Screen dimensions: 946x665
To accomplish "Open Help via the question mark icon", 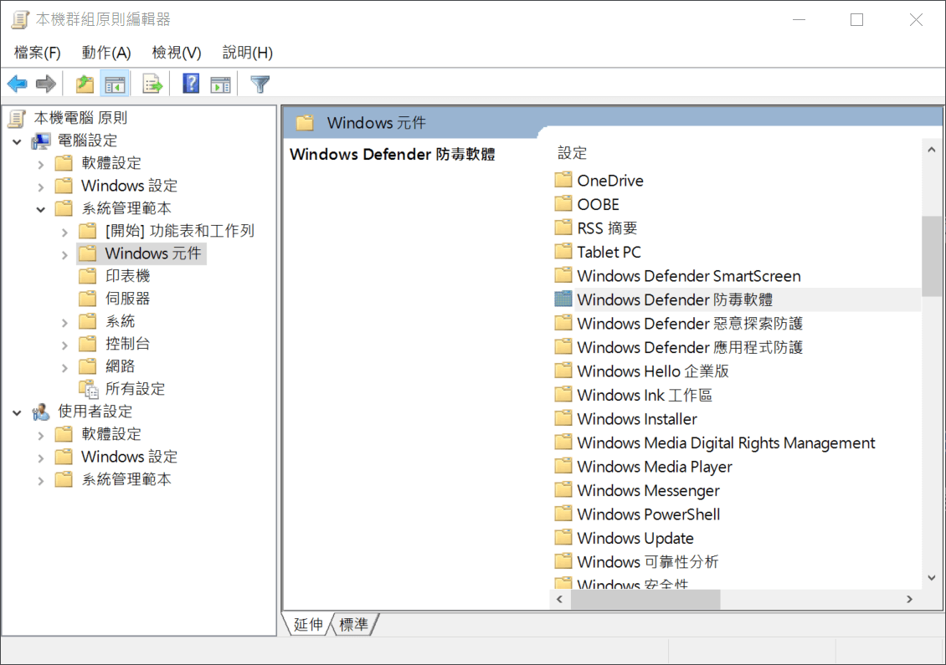I will 191,83.
